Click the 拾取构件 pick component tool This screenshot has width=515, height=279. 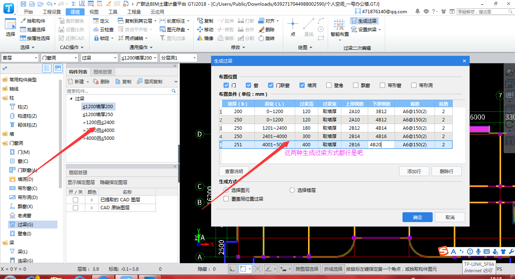33,21
